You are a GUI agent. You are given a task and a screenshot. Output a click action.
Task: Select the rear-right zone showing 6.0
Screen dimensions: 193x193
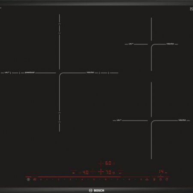point(108,163)
